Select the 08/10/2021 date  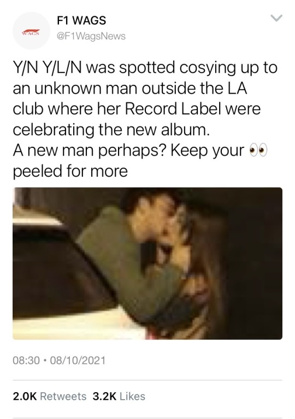(x=78, y=360)
